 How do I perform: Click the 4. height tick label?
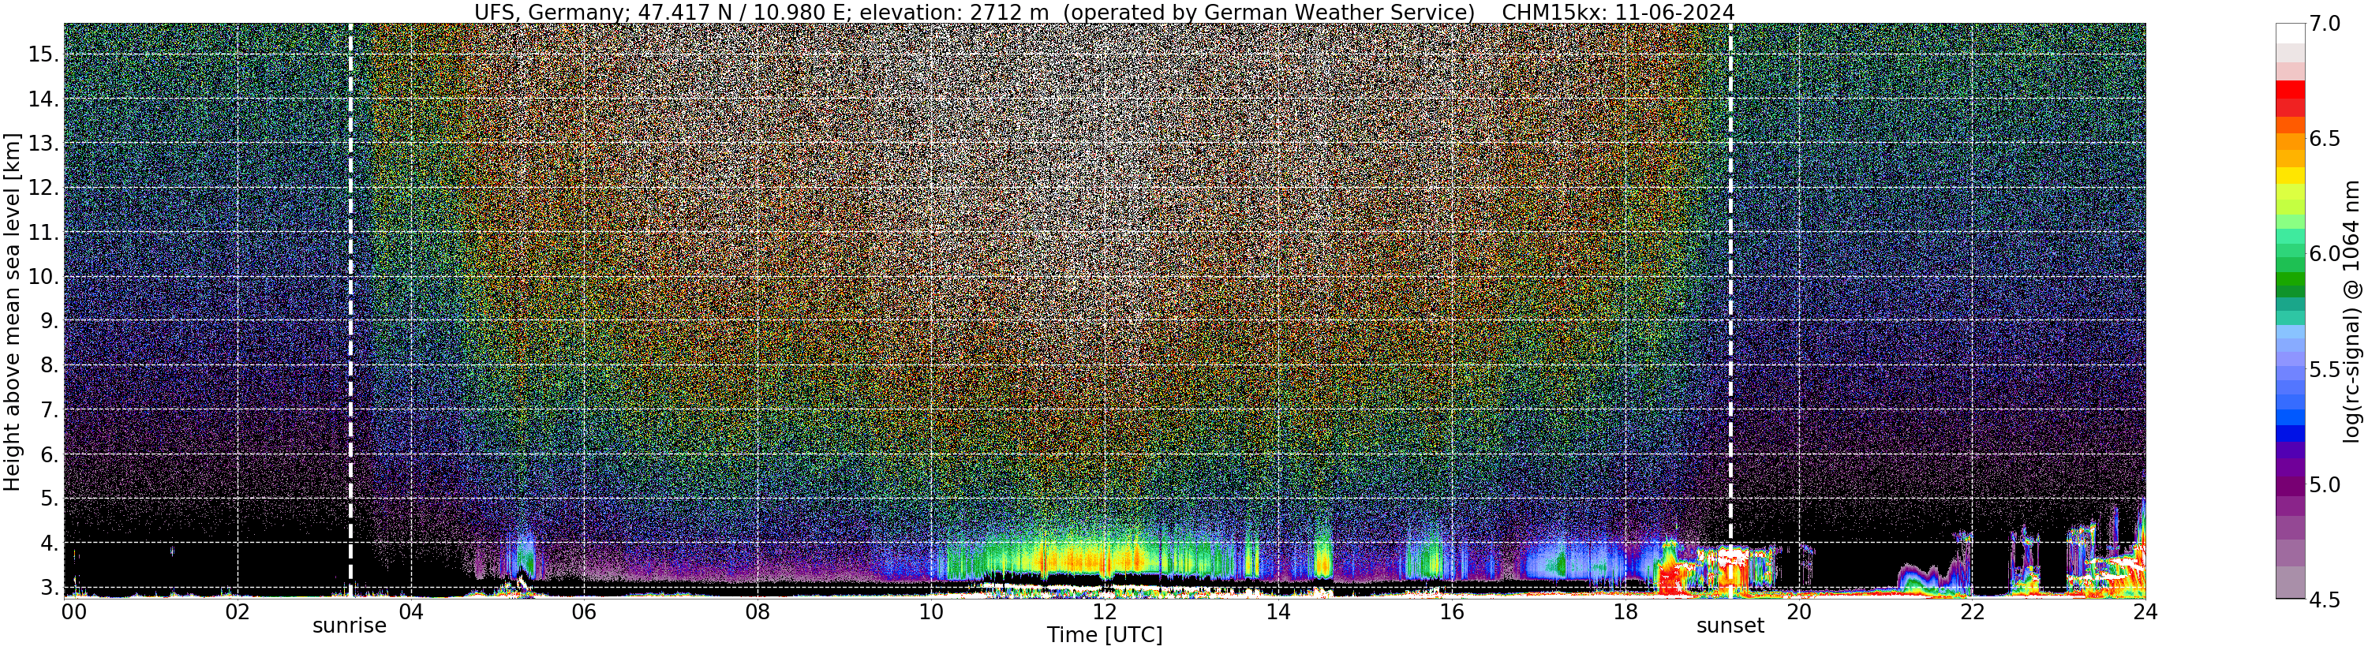click(48, 544)
